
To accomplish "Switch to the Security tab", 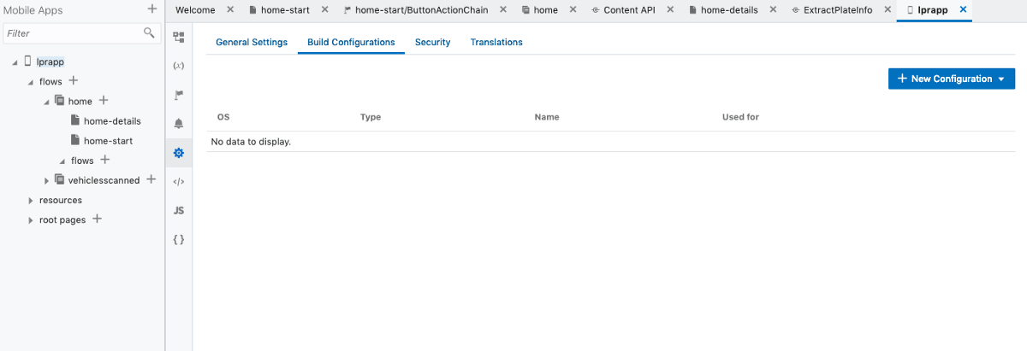I will (x=432, y=42).
